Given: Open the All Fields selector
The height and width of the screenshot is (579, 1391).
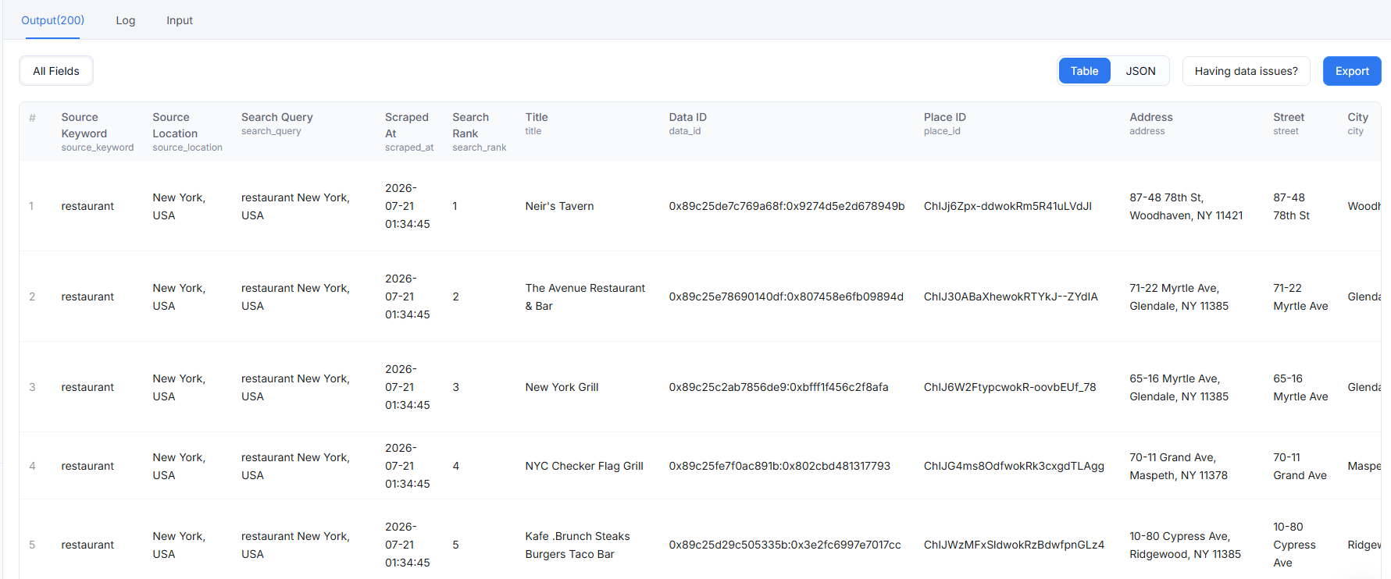Looking at the screenshot, I should (56, 71).
